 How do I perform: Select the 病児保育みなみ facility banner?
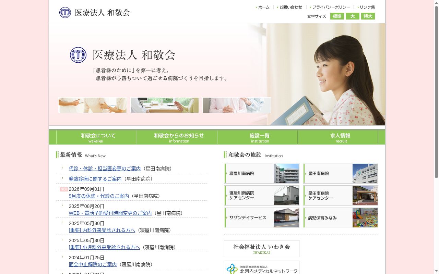coord(341,218)
